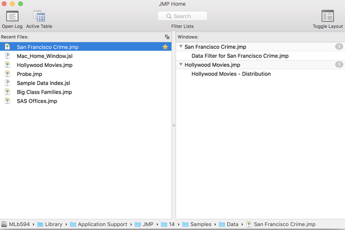Viewport: 345px width, 230px height.
Task: Click the Active Table toolbar icon
Action: (39, 16)
